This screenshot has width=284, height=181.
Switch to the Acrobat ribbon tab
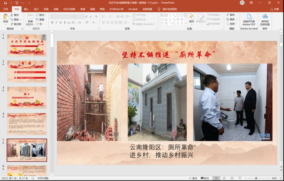133,9
